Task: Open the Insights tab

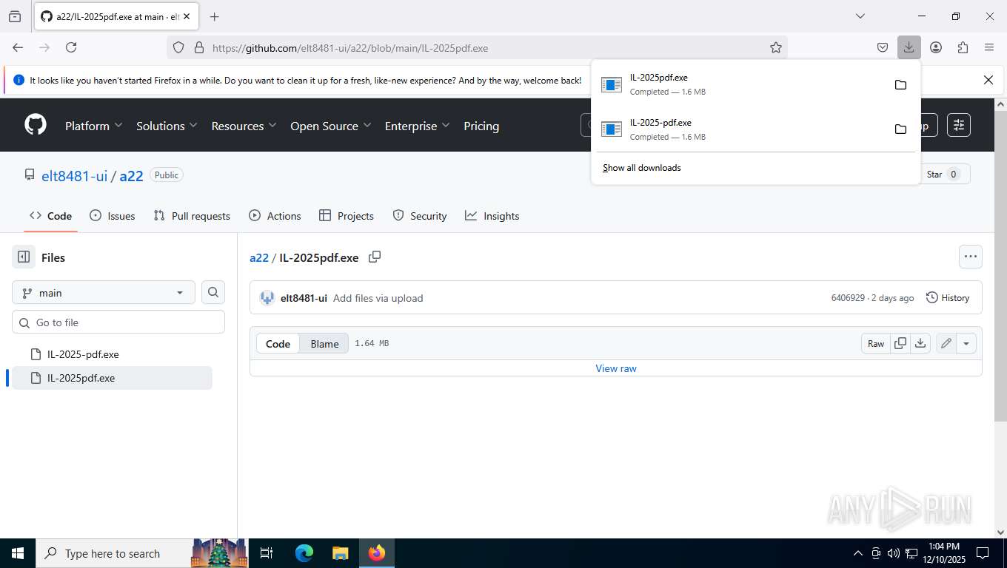Action: coord(492,216)
